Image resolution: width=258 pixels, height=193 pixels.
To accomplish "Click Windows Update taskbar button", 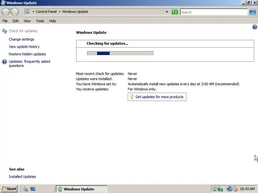I will pos(82,189).
